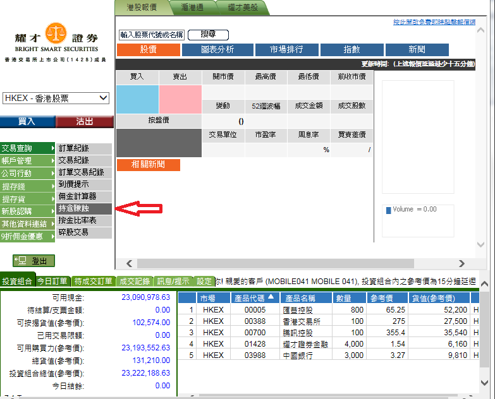Open the 圖表分析 tab
The width and height of the screenshot is (495, 399).
217,50
